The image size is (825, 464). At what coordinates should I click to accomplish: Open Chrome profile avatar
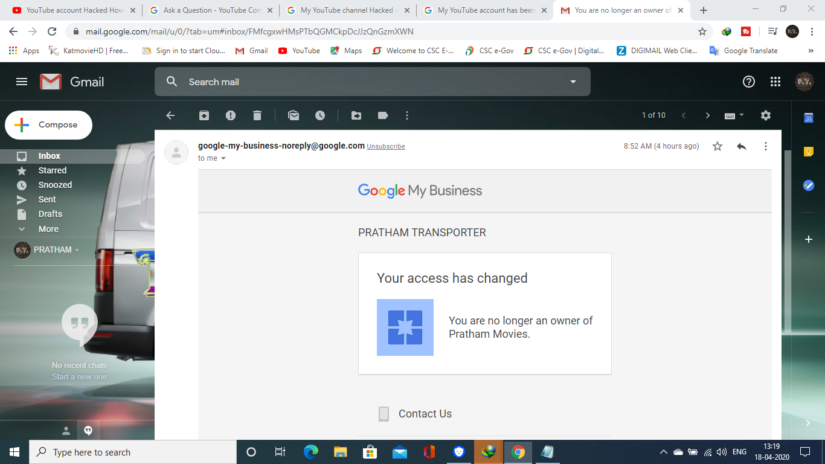click(792, 31)
